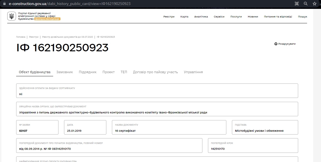Click the payment value Ні
The width and height of the screenshot is (321, 162).
point(21,94)
